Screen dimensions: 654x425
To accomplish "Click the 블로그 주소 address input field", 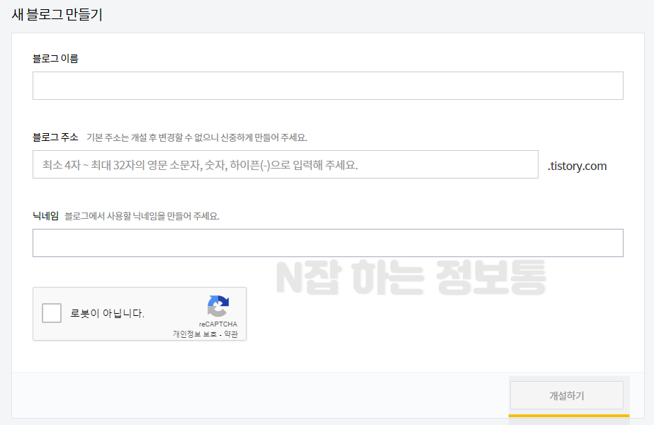I will 286,164.
